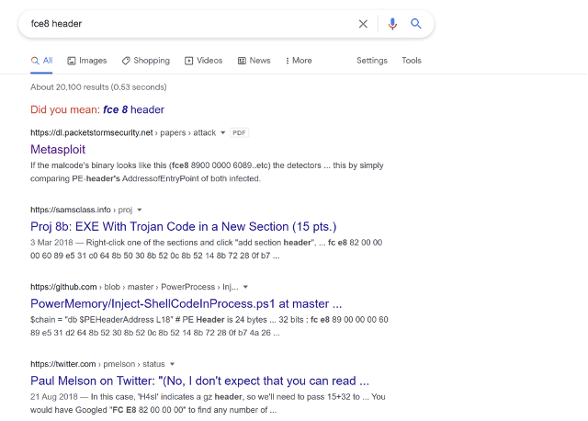Click the twitter.com pmelson status breadcrumb
Viewport: 588px width, 421px height.
click(97, 364)
